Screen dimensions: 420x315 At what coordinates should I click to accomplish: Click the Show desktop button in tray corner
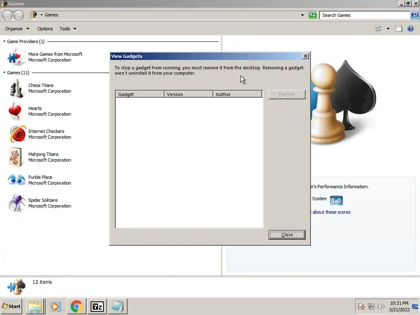click(x=415, y=306)
